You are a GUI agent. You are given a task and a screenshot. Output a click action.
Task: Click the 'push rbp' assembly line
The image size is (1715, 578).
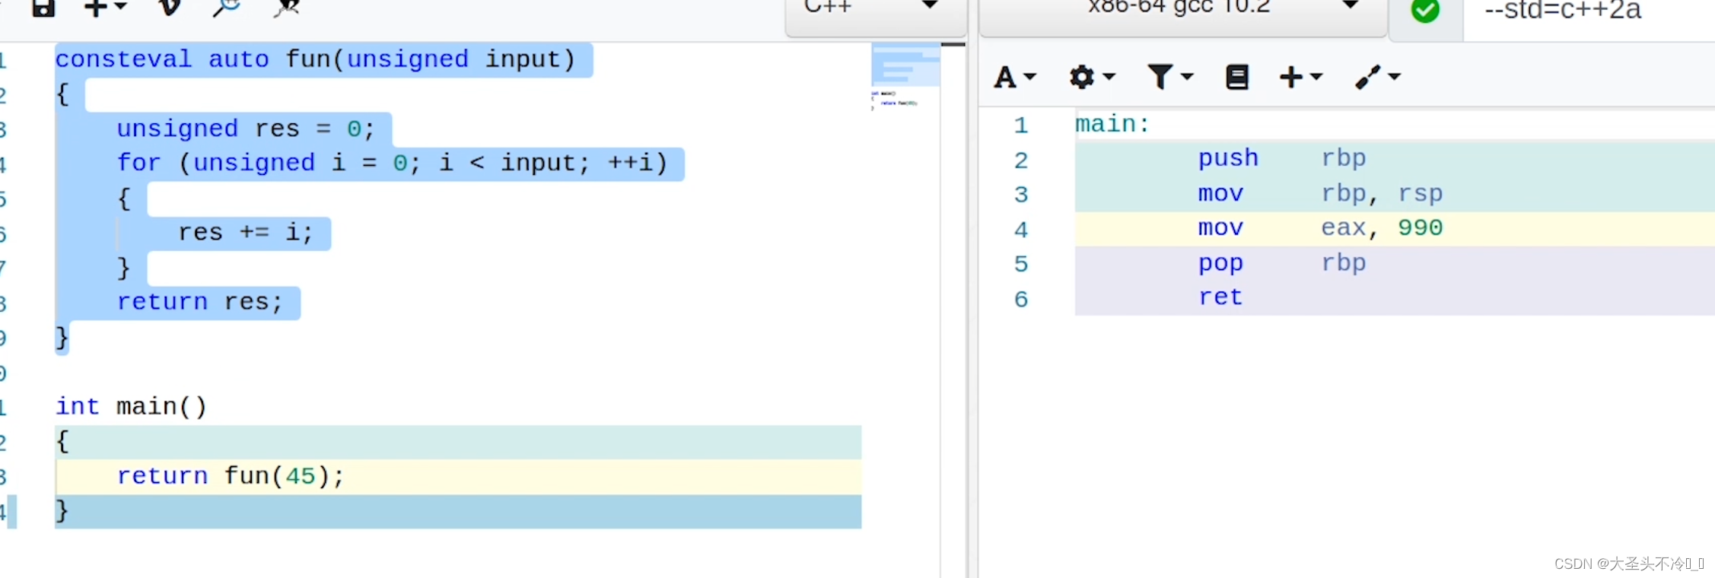pyautogui.click(x=1395, y=158)
